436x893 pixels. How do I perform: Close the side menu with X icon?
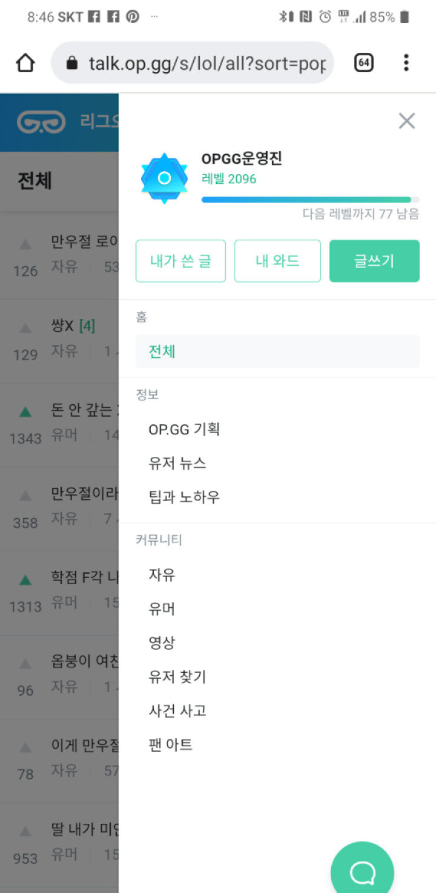pos(406,121)
